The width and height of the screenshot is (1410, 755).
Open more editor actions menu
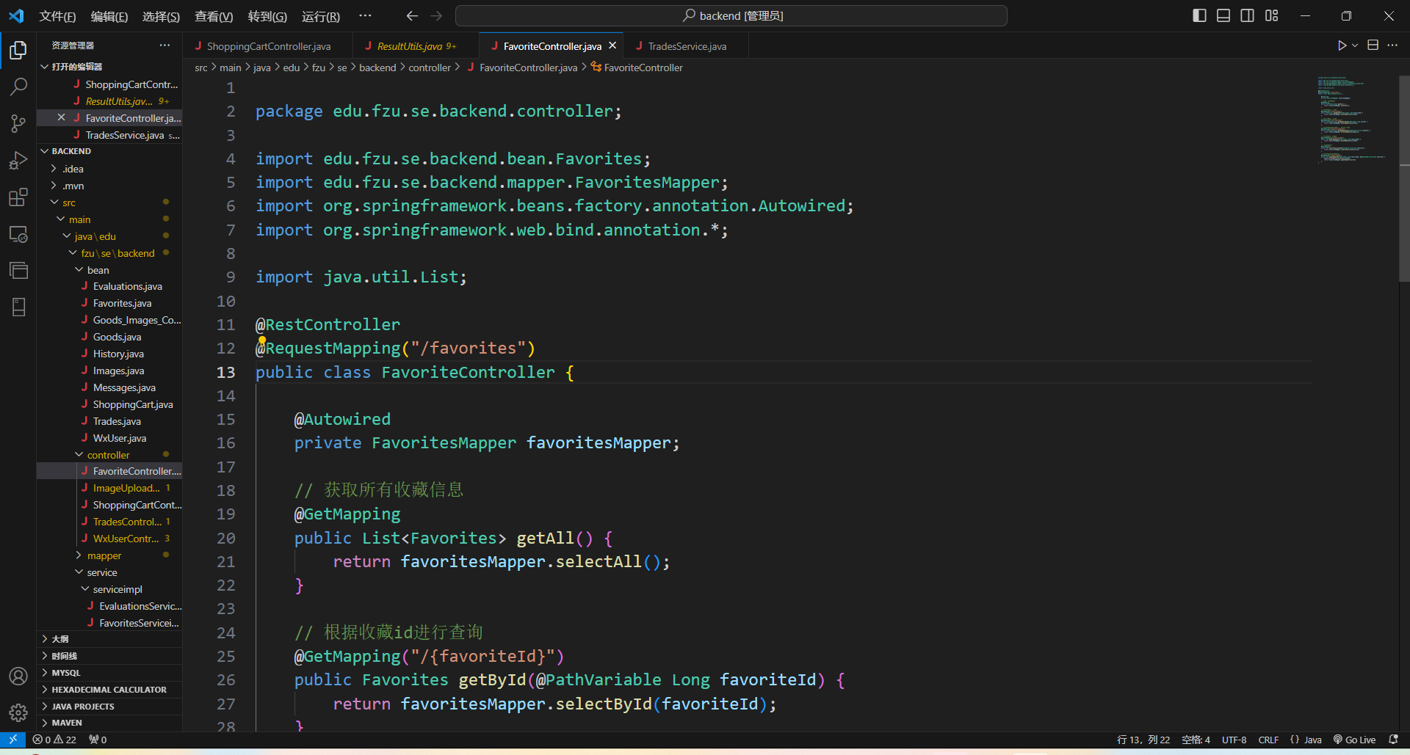click(x=1392, y=45)
